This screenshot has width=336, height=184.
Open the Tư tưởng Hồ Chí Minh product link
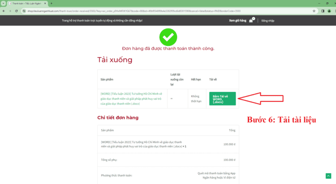pos(131,99)
